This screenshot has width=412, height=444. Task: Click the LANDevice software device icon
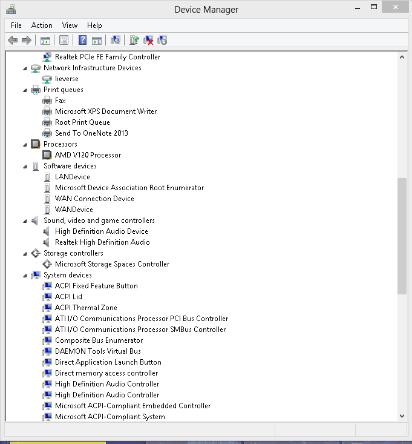[47, 177]
